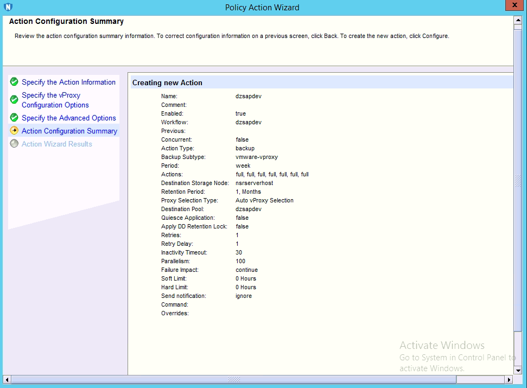
Task: Click gray circle icon beside Action Wizard Results
Action: tap(14, 144)
